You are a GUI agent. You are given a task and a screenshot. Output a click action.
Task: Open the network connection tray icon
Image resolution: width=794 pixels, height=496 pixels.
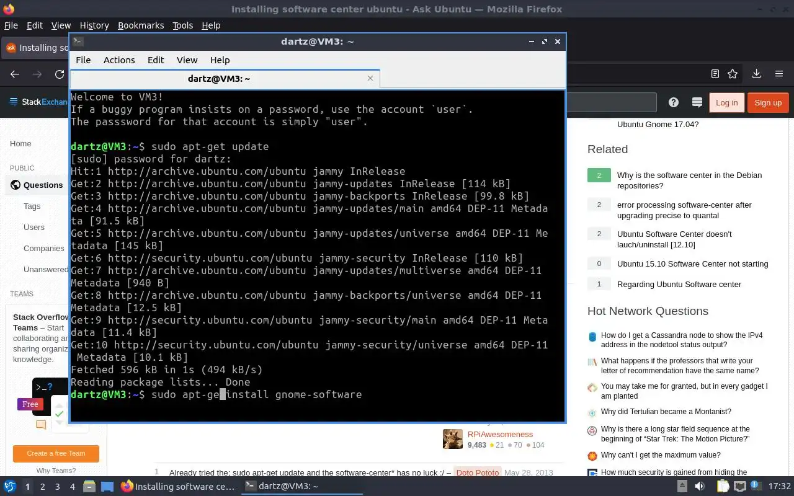pyautogui.click(x=740, y=486)
